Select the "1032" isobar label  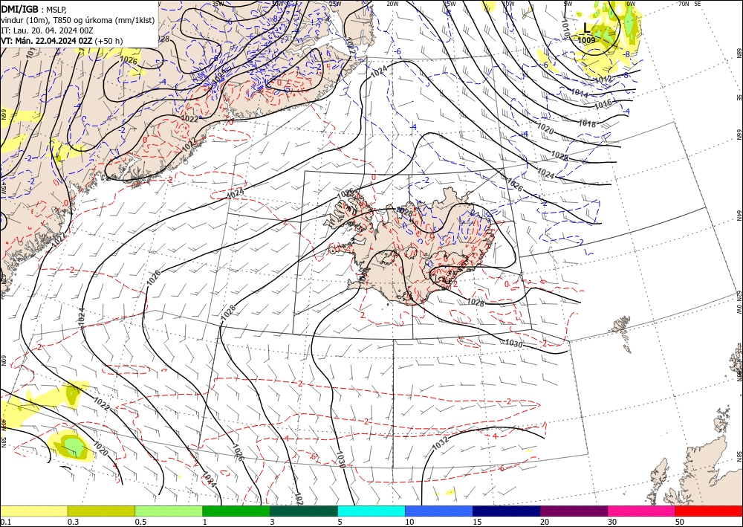(x=440, y=443)
